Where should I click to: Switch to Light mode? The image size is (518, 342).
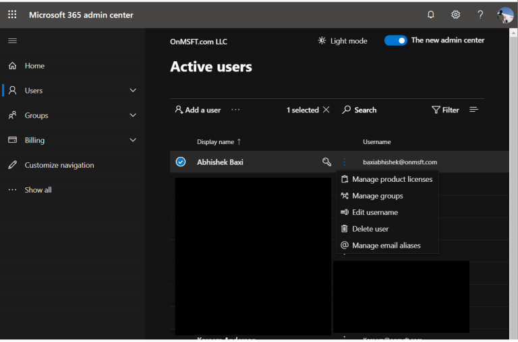coord(343,41)
